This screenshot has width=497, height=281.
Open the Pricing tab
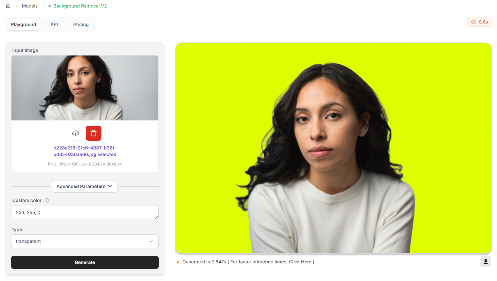81,24
